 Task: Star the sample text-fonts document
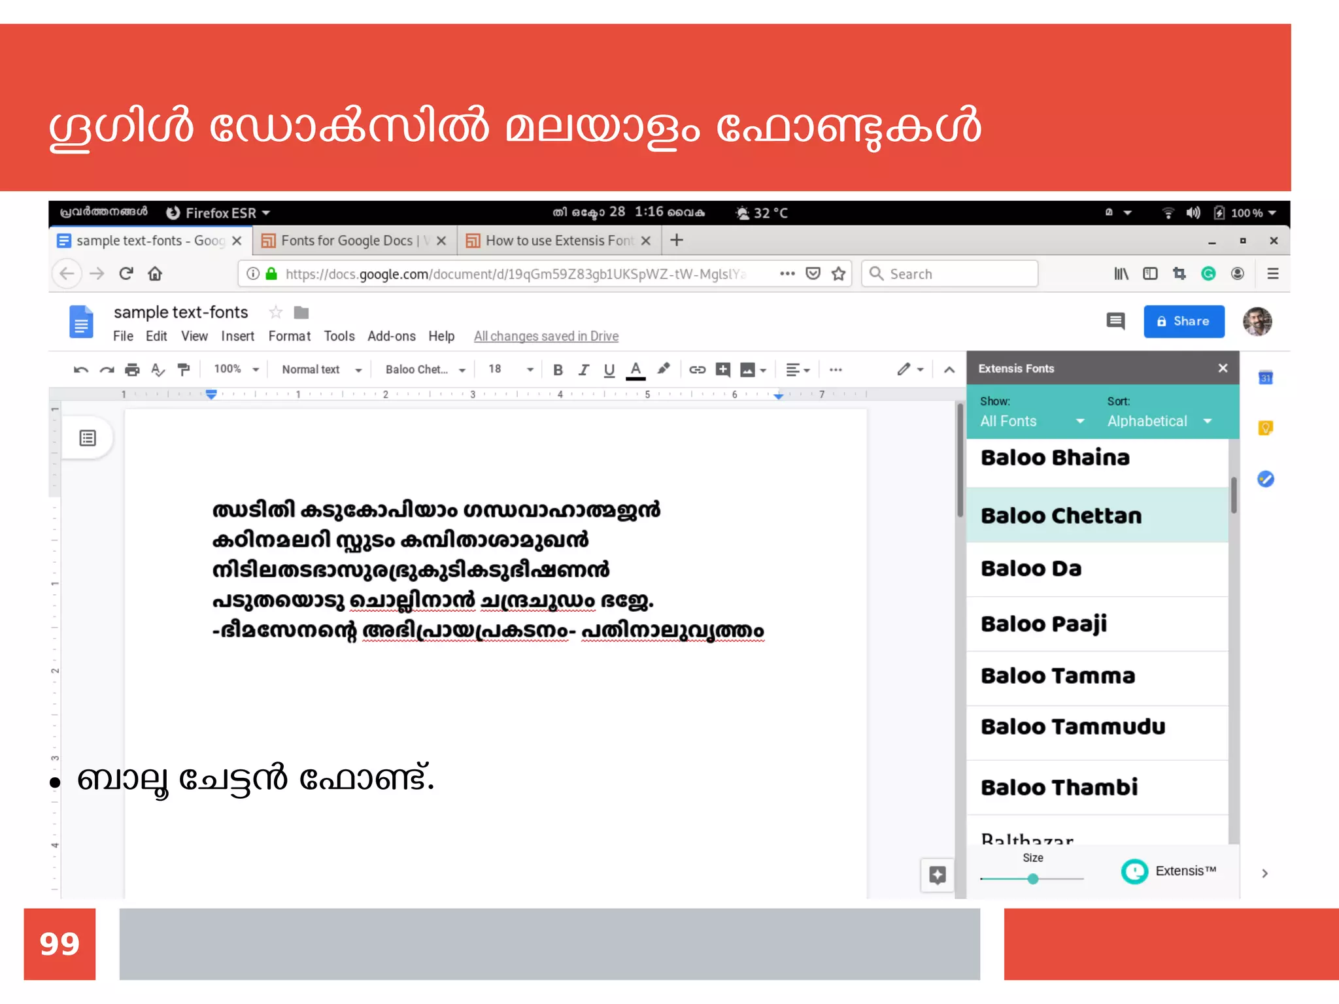click(275, 312)
